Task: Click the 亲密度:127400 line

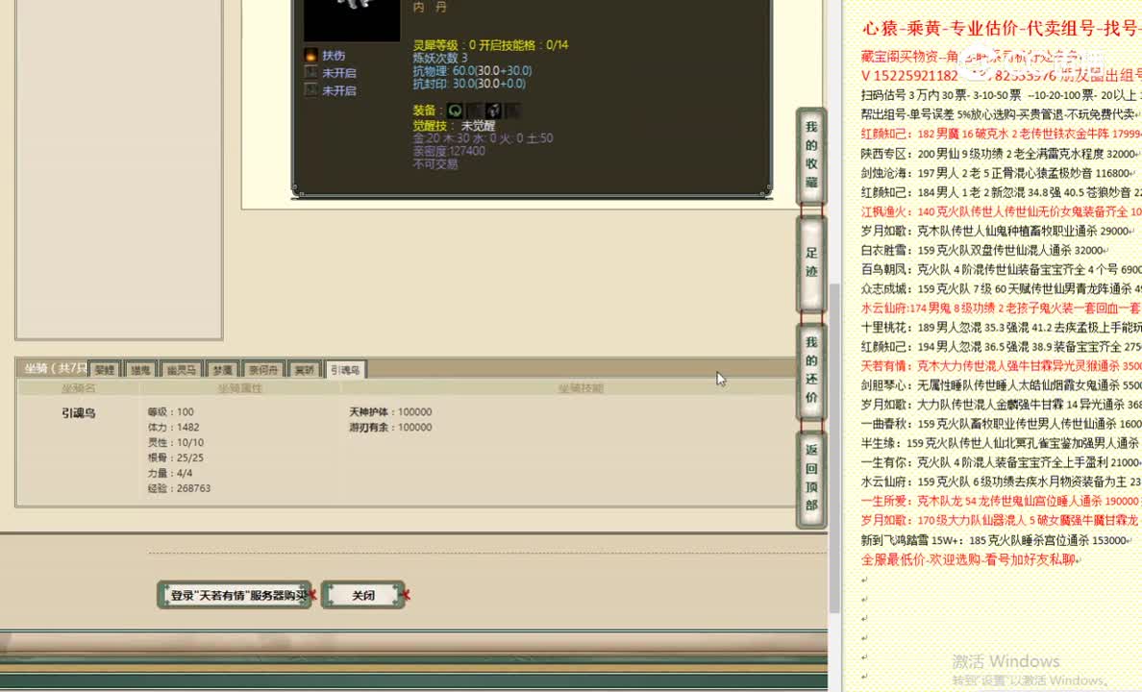Action: point(449,151)
